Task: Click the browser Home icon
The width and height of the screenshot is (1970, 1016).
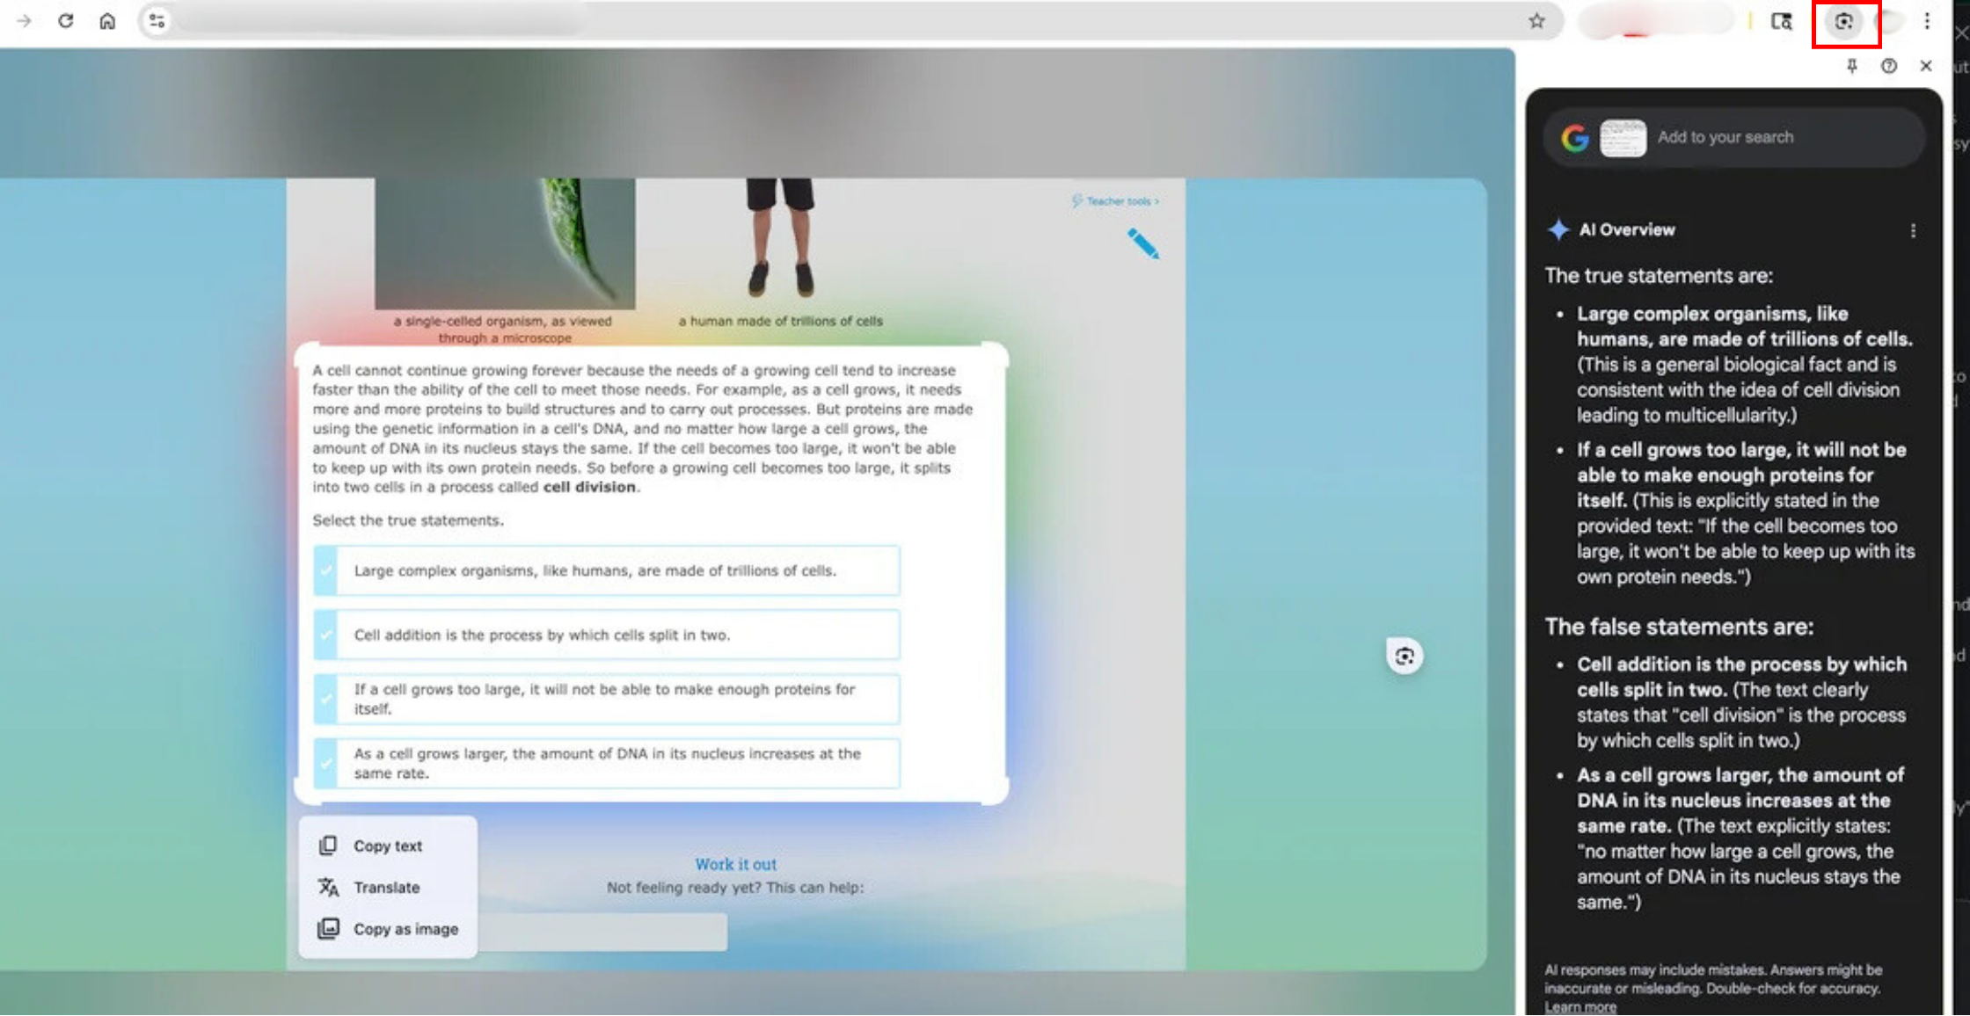Action: [107, 21]
